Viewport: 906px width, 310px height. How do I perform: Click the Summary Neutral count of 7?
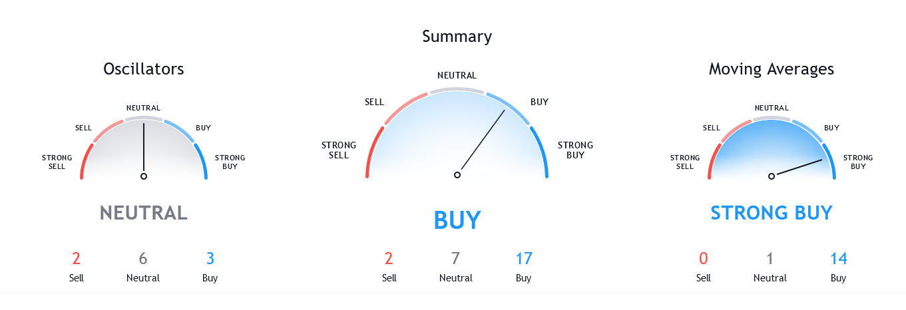coord(455,258)
